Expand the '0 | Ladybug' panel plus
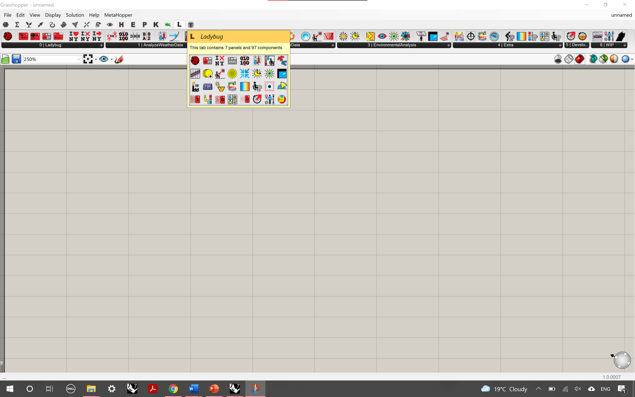 (101, 45)
